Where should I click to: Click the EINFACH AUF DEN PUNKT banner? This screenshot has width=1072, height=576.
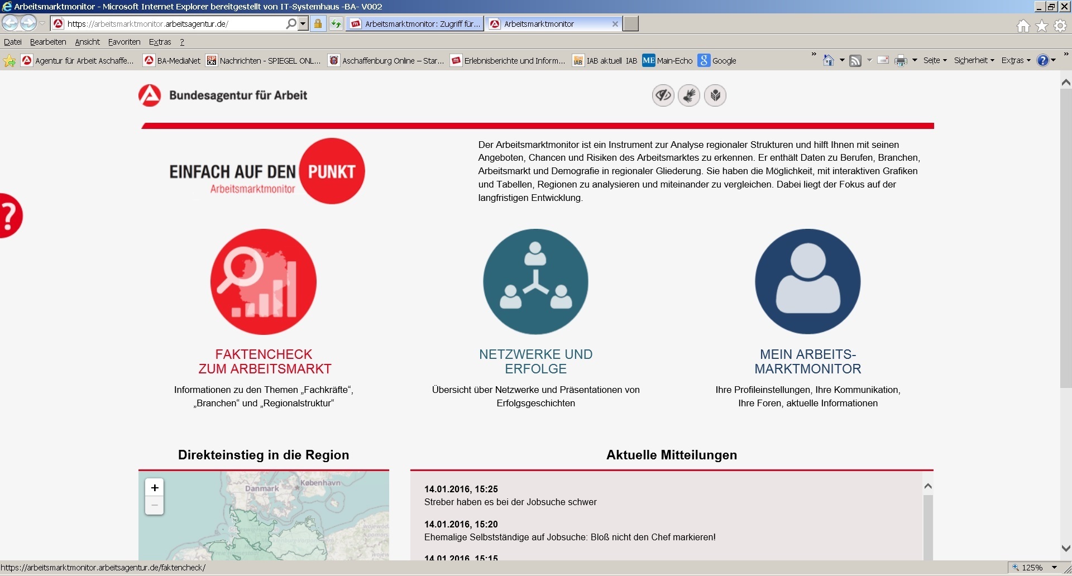coord(267,171)
